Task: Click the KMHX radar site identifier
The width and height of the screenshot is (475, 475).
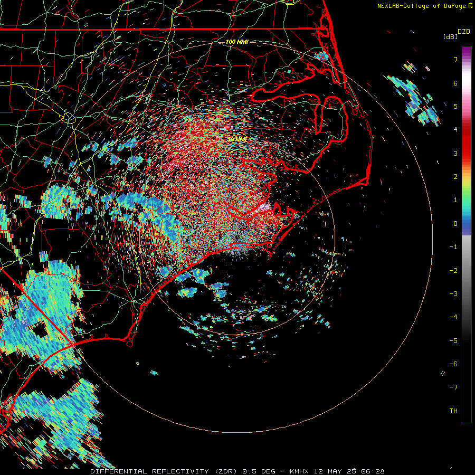Action: (300, 471)
